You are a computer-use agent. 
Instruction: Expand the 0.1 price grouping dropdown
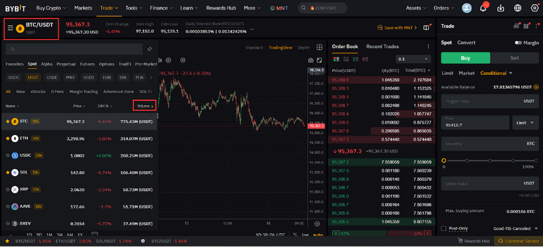click(413, 59)
